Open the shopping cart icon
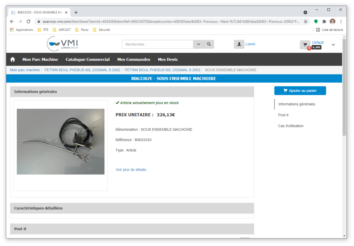 tap(305, 45)
